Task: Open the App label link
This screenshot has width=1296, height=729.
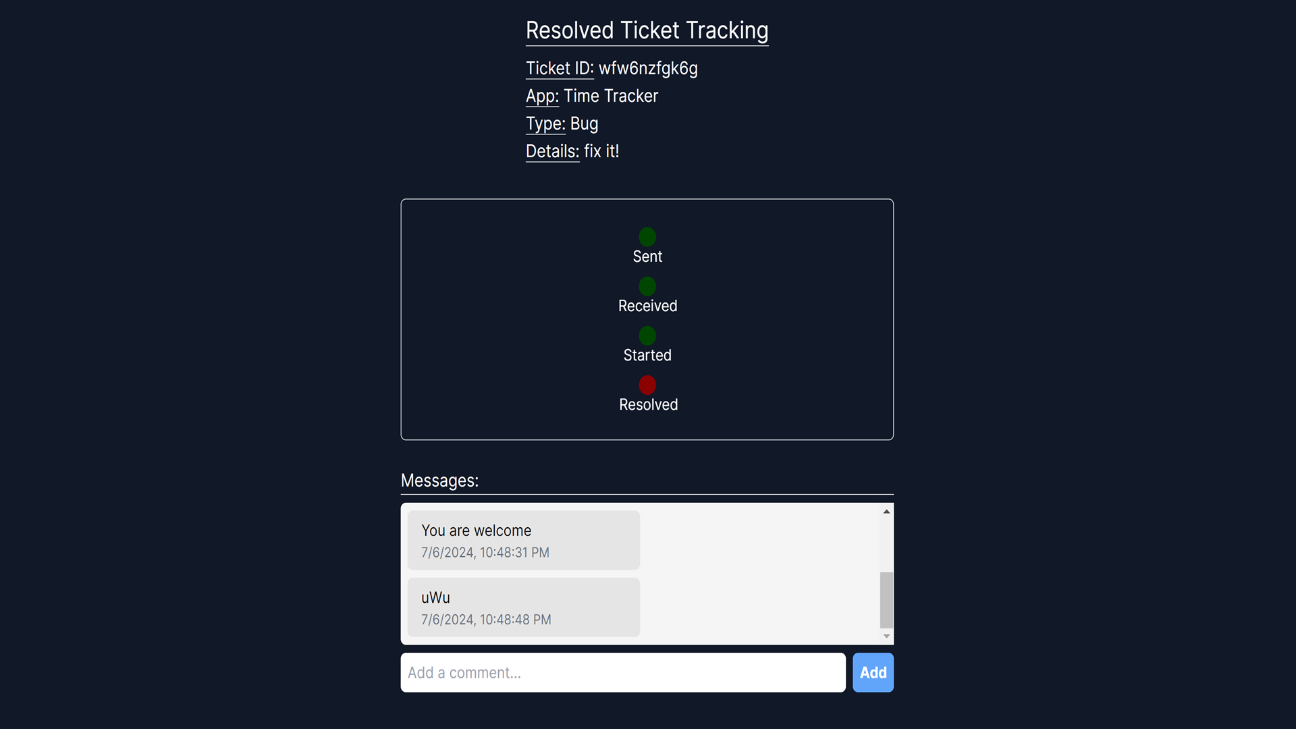Action: pos(541,96)
